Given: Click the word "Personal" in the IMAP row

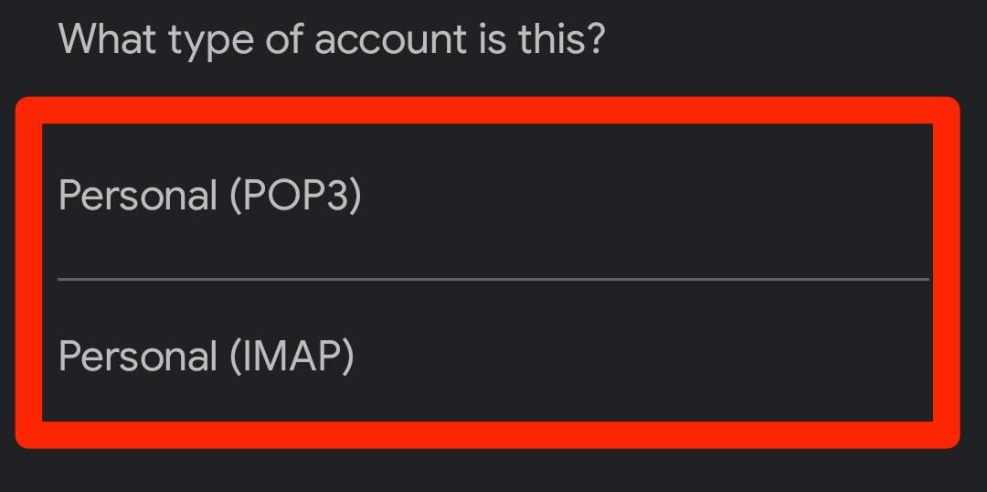Looking at the screenshot, I should [138, 356].
